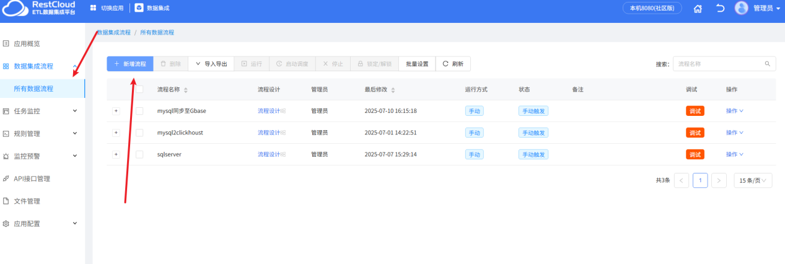
Task: Expand the 监控预警 menu chevron
Action: pyautogui.click(x=75, y=156)
